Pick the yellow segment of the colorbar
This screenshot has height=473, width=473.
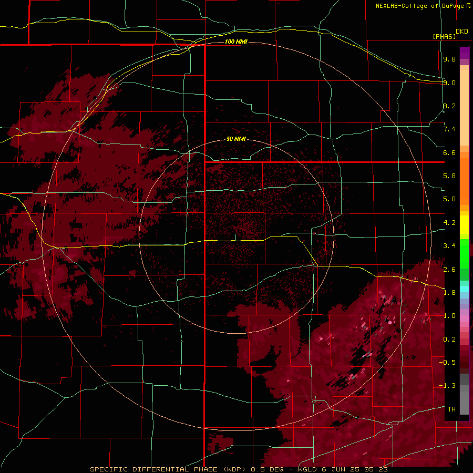pyautogui.click(x=464, y=225)
